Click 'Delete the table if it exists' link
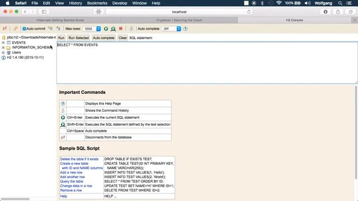The width and height of the screenshot is (358, 201). 79,159
